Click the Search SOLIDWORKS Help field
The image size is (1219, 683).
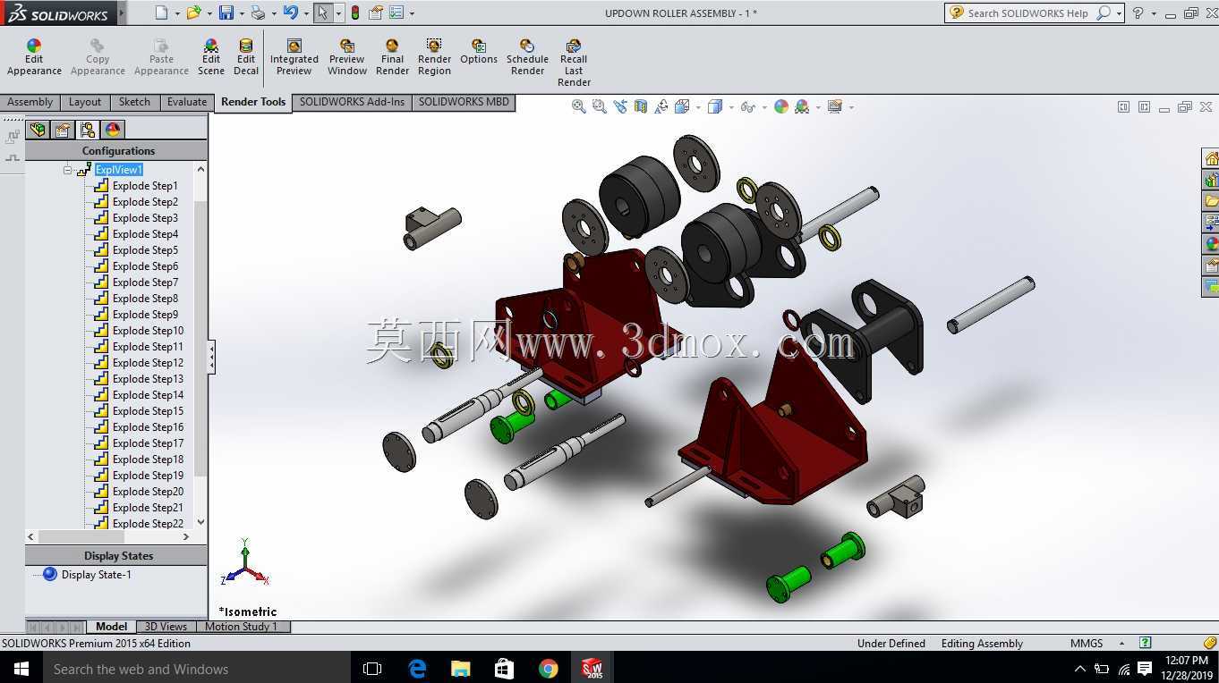[1029, 13]
